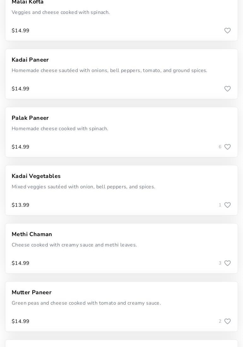The height and width of the screenshot is (347, 243).
Task: Click the Kadai Paneer $14.99 price
Action: click(x=21, y=89)
